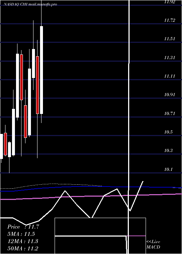Image resolution: width=182 pixels, height=254 pixels.
Task: Click the 10.1 price axis label
Action: (168, 169)
